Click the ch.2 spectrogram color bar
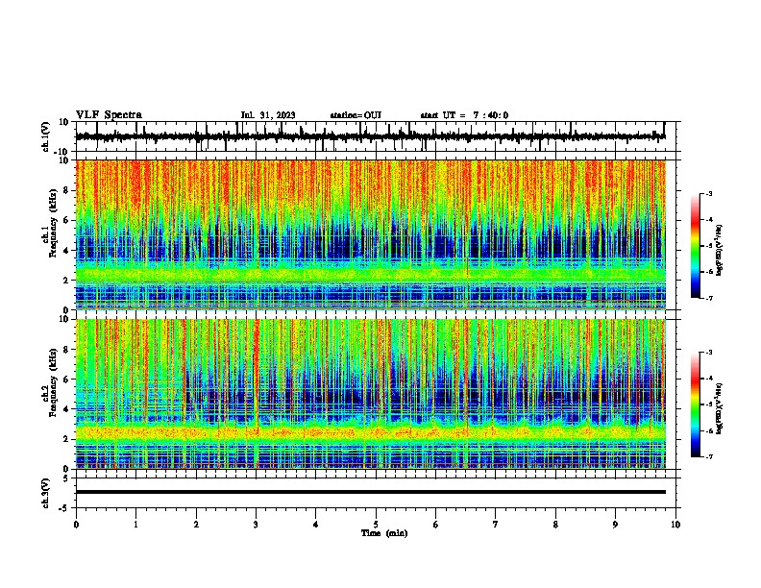The height and width of the screenshot is (588, 761). 695,404
